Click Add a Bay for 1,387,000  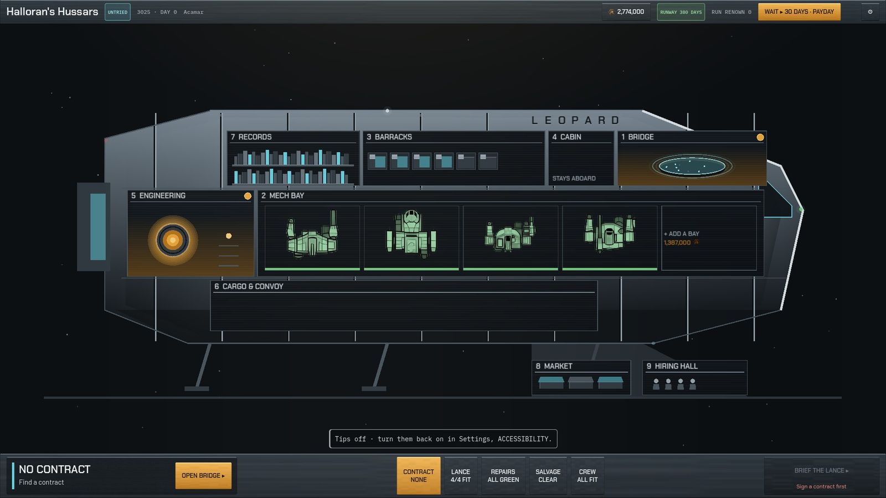click(709, 238)
